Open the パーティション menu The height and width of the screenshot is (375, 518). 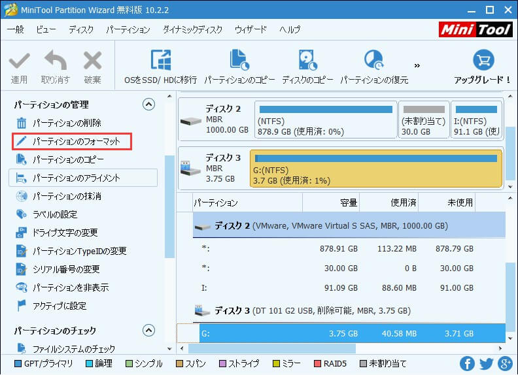(128, 30)
